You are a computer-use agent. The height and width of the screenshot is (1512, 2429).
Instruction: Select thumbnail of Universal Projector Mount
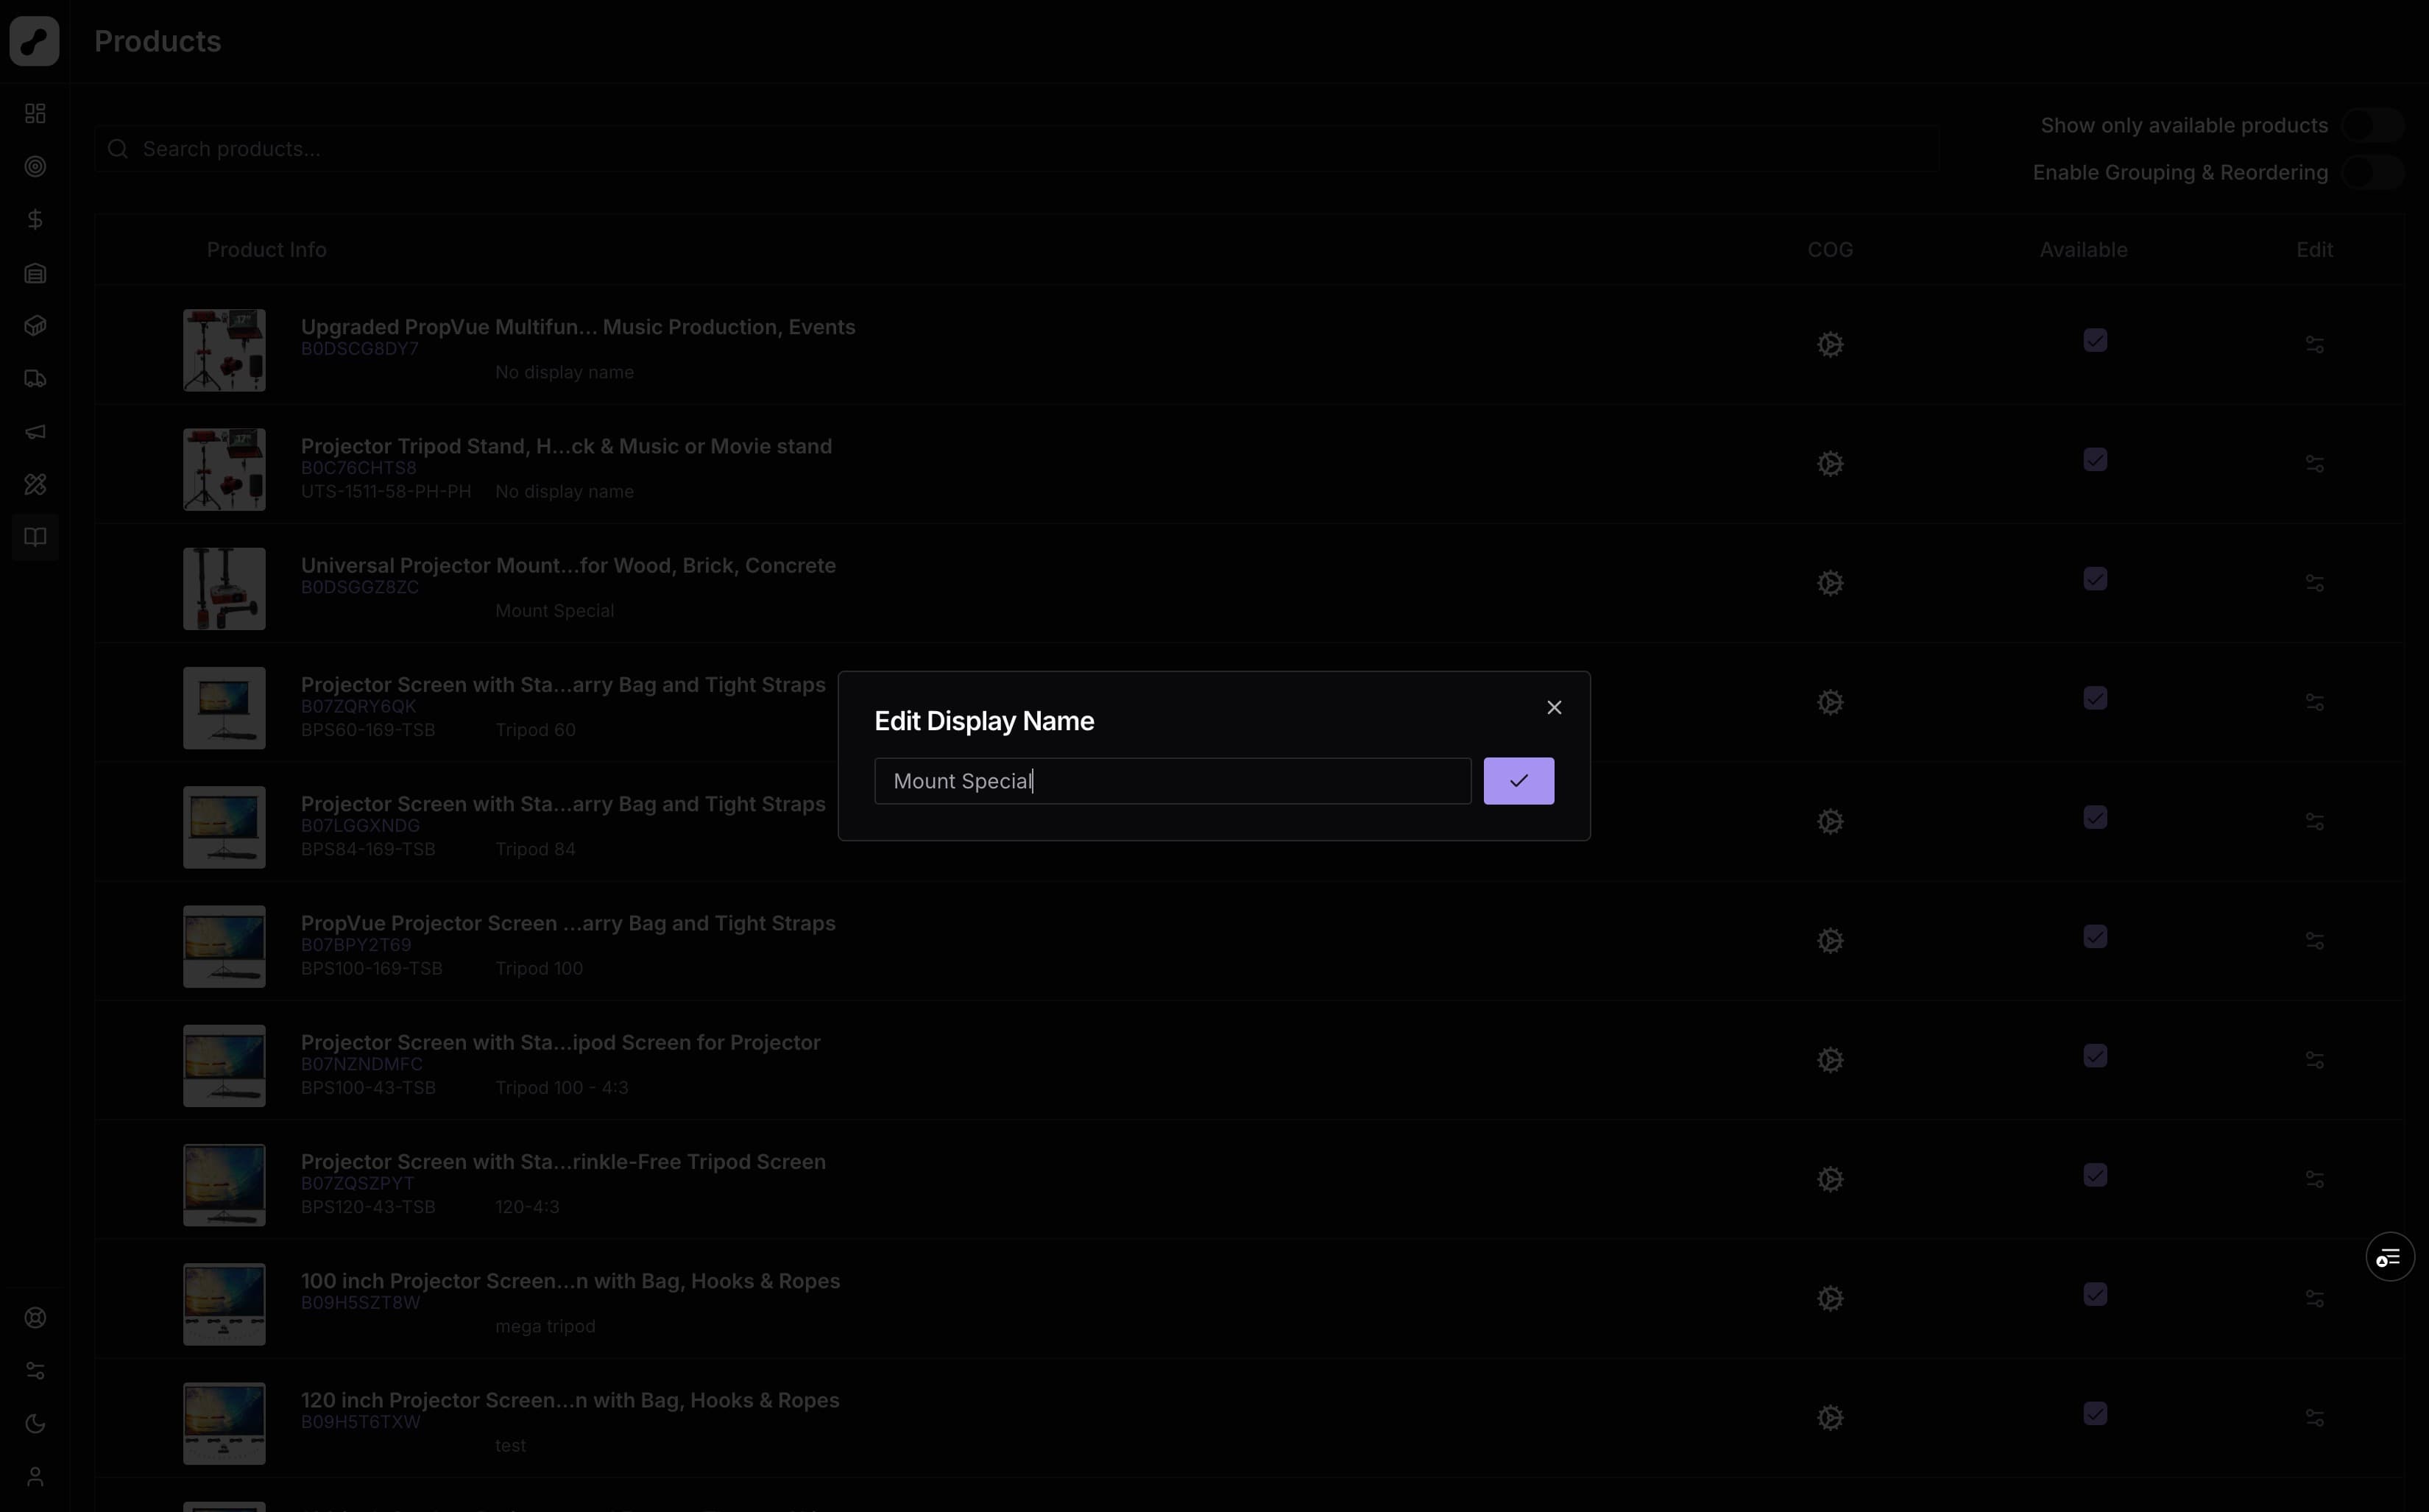pyautogui.click(x=224, y=589)
